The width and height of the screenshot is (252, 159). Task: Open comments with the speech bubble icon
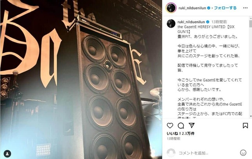tap(181, 126)
